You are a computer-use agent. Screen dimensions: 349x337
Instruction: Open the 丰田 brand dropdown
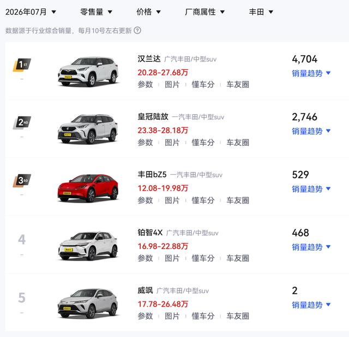pos(261,12)
